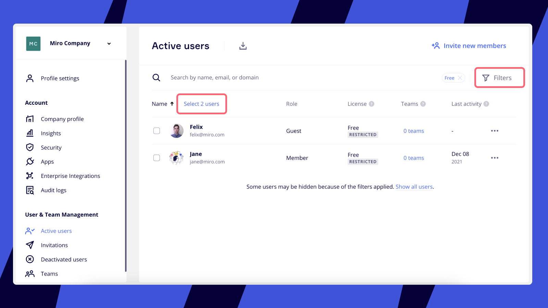Open the Filters panel

coord(499,78)
